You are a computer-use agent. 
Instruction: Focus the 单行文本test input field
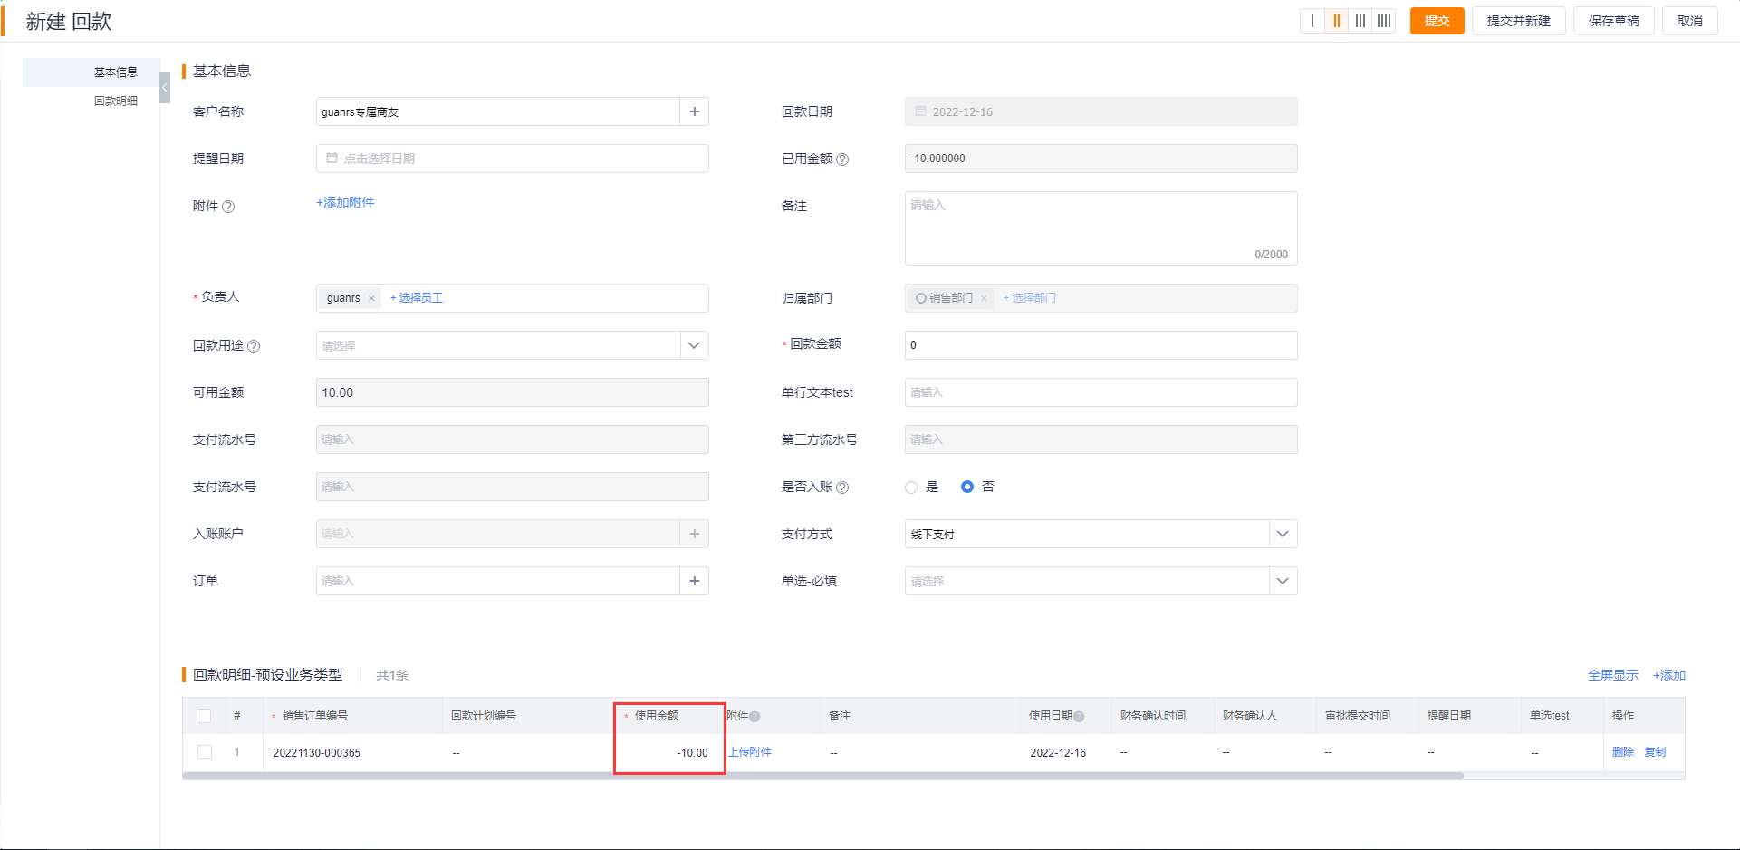[1101, 392]
